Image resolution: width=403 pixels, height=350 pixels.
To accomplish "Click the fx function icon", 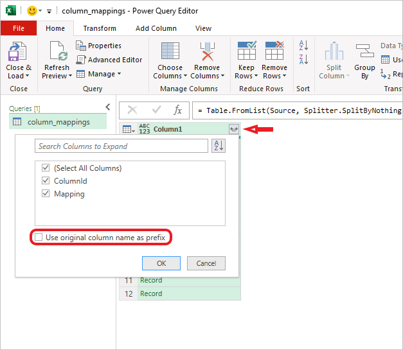I will click(177, 110).
